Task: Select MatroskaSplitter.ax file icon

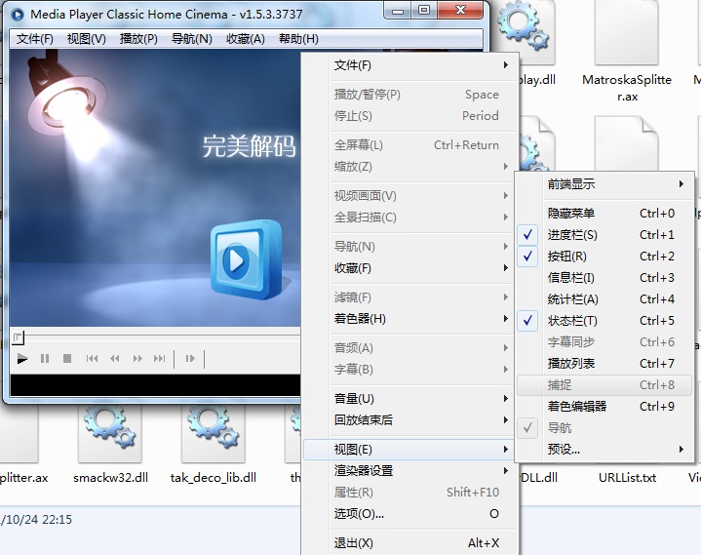Action: 626,33
